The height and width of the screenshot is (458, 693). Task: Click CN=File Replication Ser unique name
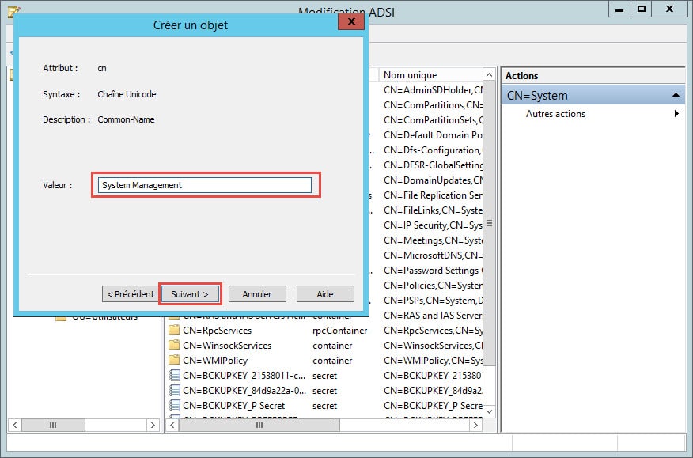coord(434,195)
